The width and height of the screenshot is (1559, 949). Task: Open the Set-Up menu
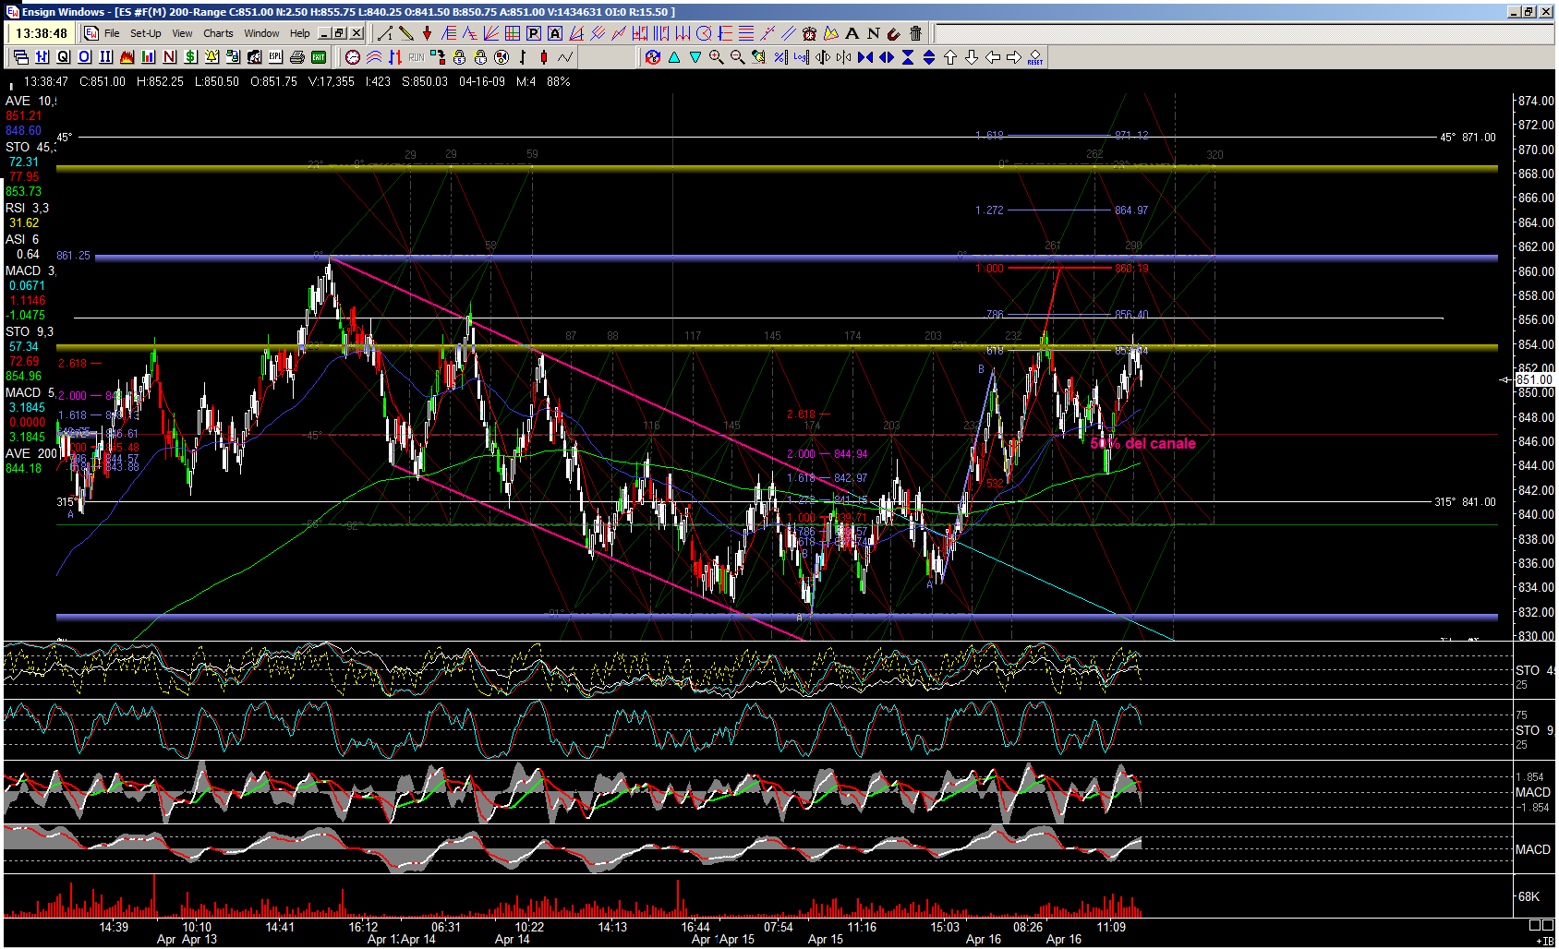click(145, 33)
